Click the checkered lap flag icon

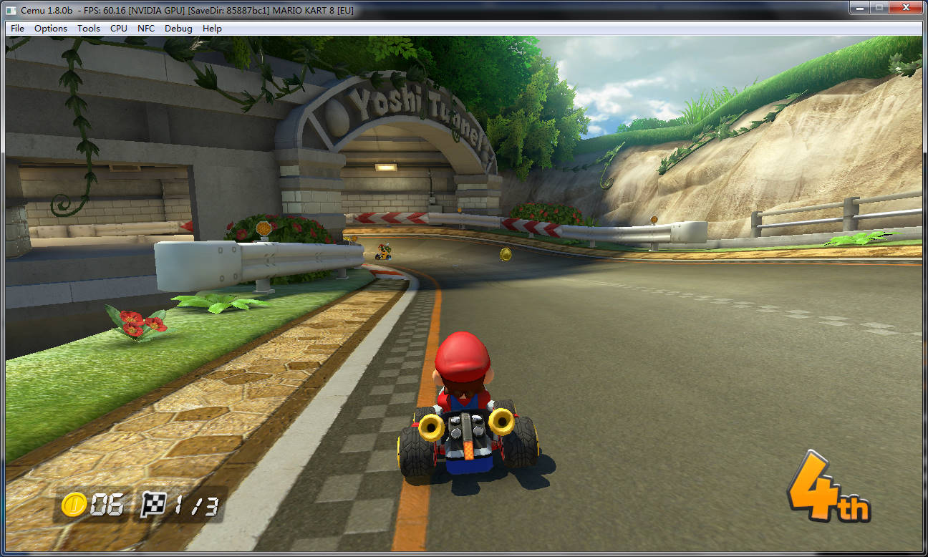pos(152,505)
